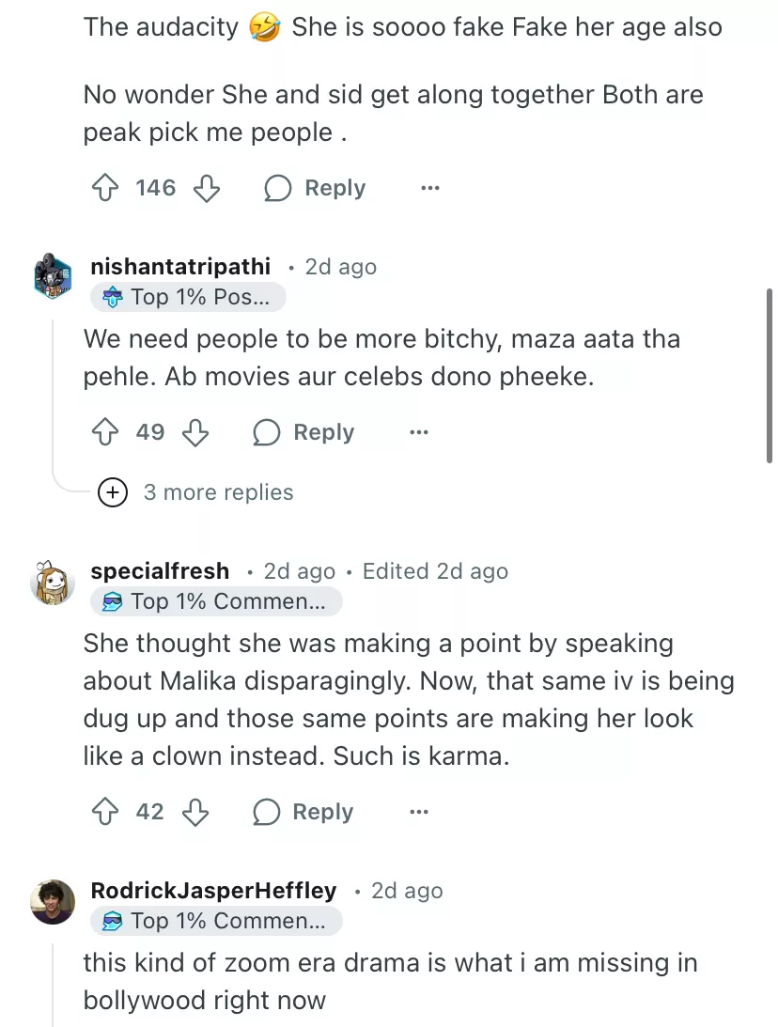Viewport: 778px width, 1027px height.
Task: Downvote nishantatripathi's comment
Action: (194, 433)
